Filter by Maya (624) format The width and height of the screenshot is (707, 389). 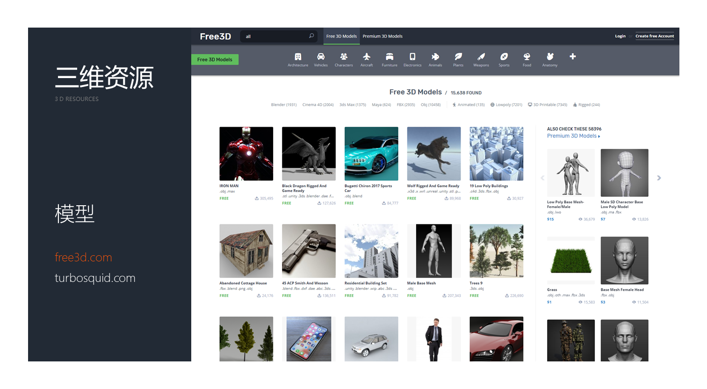point(381,105)
